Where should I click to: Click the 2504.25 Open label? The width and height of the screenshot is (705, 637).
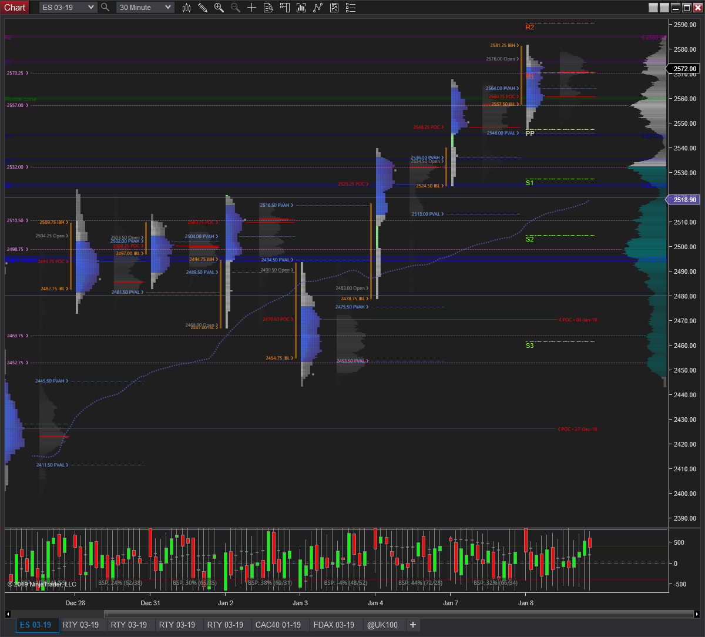pos(52,236)
